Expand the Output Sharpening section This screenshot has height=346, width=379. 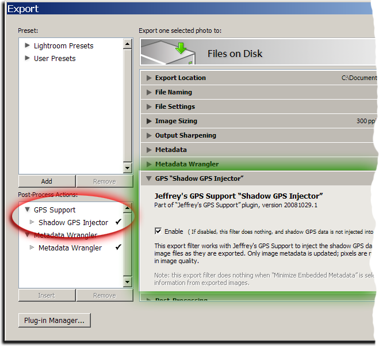(x=149, y=135)
